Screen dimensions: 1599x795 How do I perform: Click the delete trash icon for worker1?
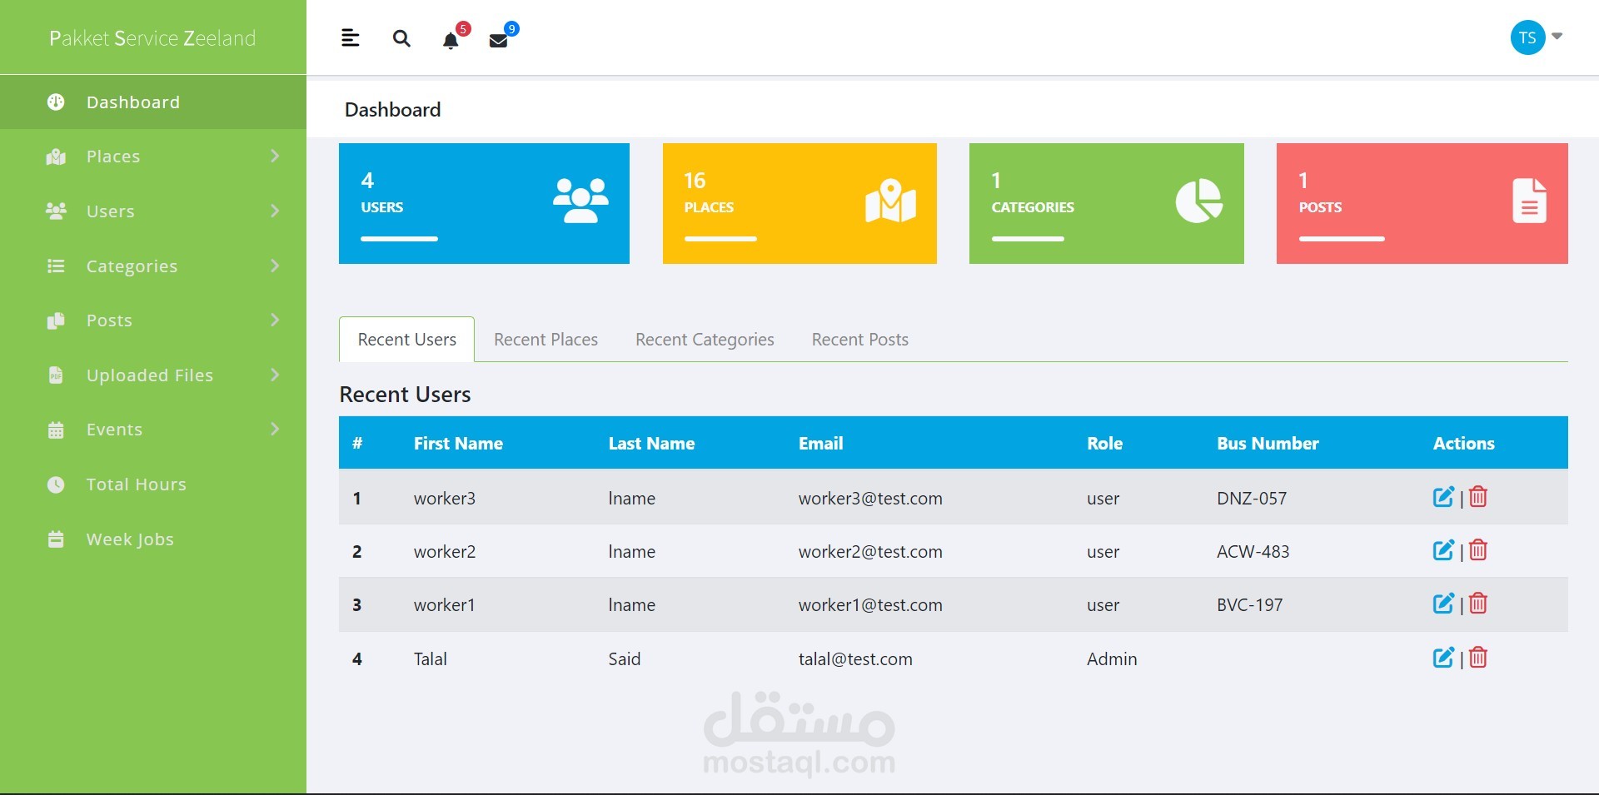pyautogui.click(x=1477, y=604)
